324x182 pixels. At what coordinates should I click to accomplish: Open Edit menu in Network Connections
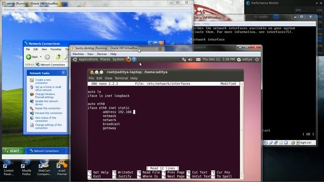click(x=36, y=50)
